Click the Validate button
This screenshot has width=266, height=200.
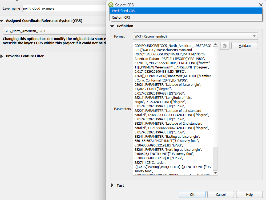(x=244, y=46)
